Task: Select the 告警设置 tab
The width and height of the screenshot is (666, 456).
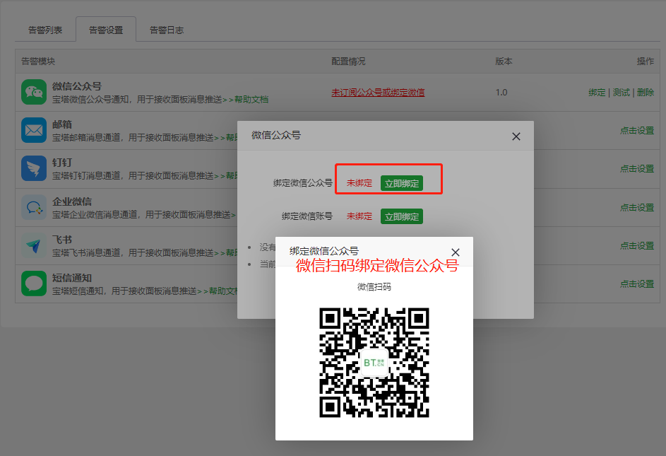Action: (x=106, y=30)
